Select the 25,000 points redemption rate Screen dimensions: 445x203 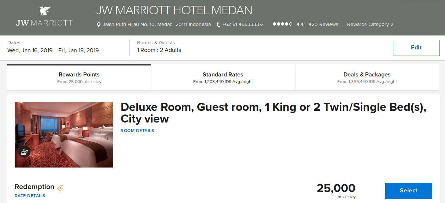tap(408, 191)
